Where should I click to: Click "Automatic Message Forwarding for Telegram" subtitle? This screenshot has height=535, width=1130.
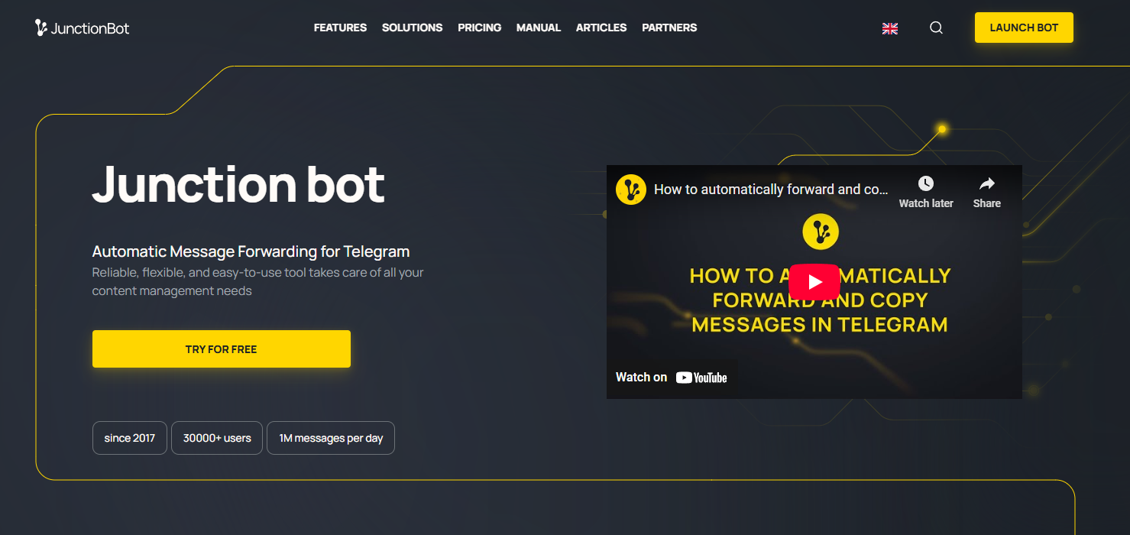pyautogui.click(x=251, y=251)
